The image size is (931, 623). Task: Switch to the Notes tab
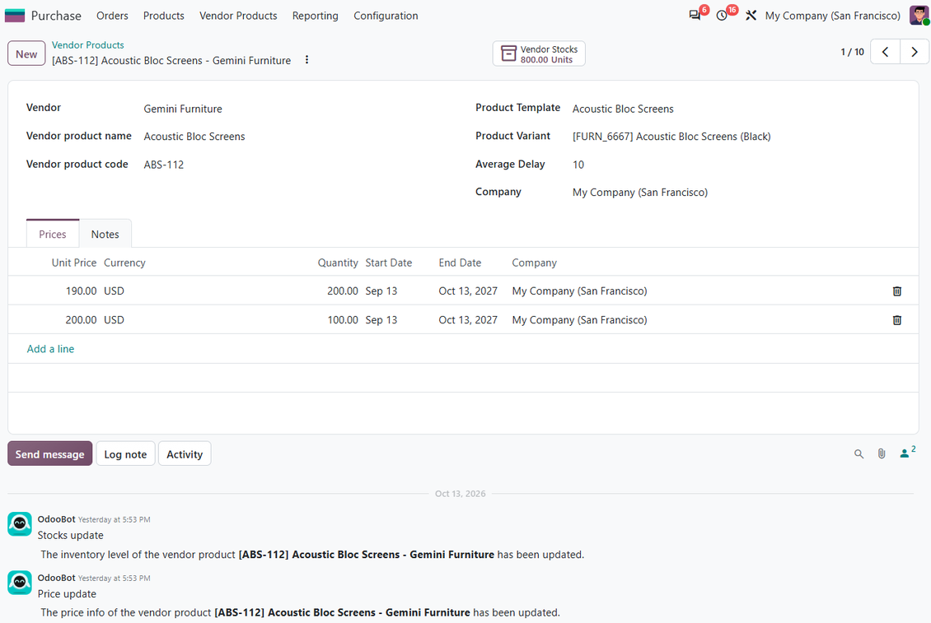[x=105, y=235]
